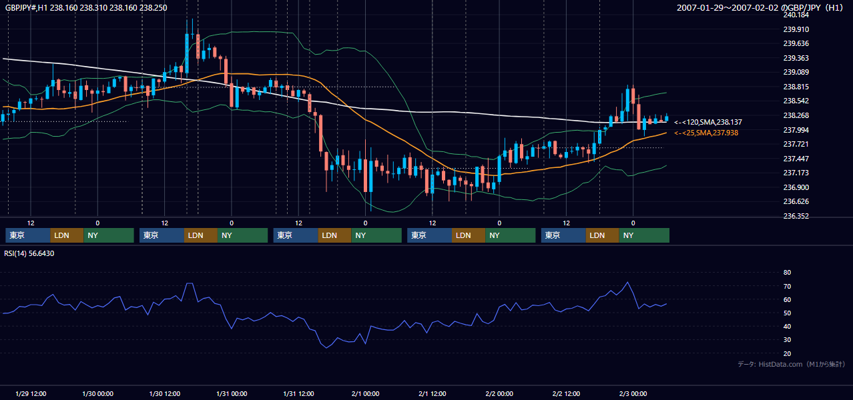853x400 pixels.
Task: Click the 236.900 price axis label
Action: point(796,187)
